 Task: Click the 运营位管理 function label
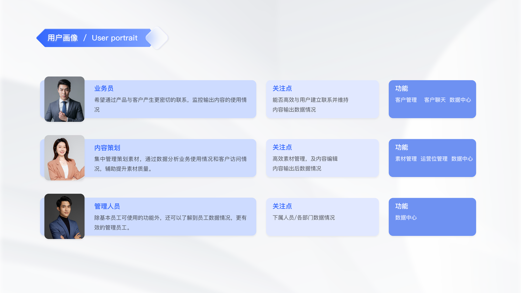pyautogui.click(x=434, y=159)
